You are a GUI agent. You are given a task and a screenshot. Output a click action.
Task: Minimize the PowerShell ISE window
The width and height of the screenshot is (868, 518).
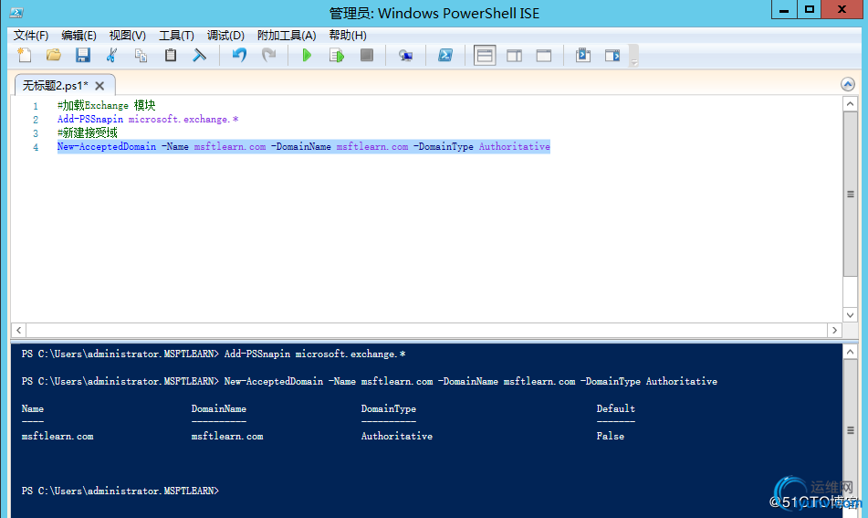(784, 10)
